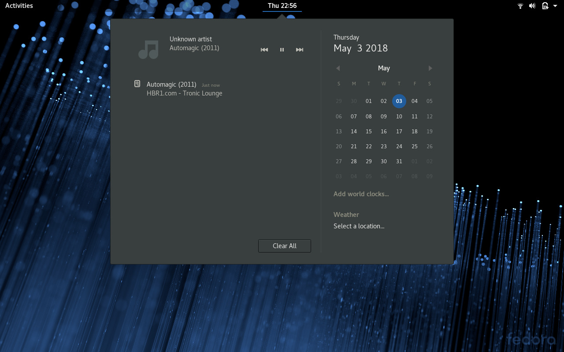Click the Thu 22:56 clock in top bar

point(282,6)
